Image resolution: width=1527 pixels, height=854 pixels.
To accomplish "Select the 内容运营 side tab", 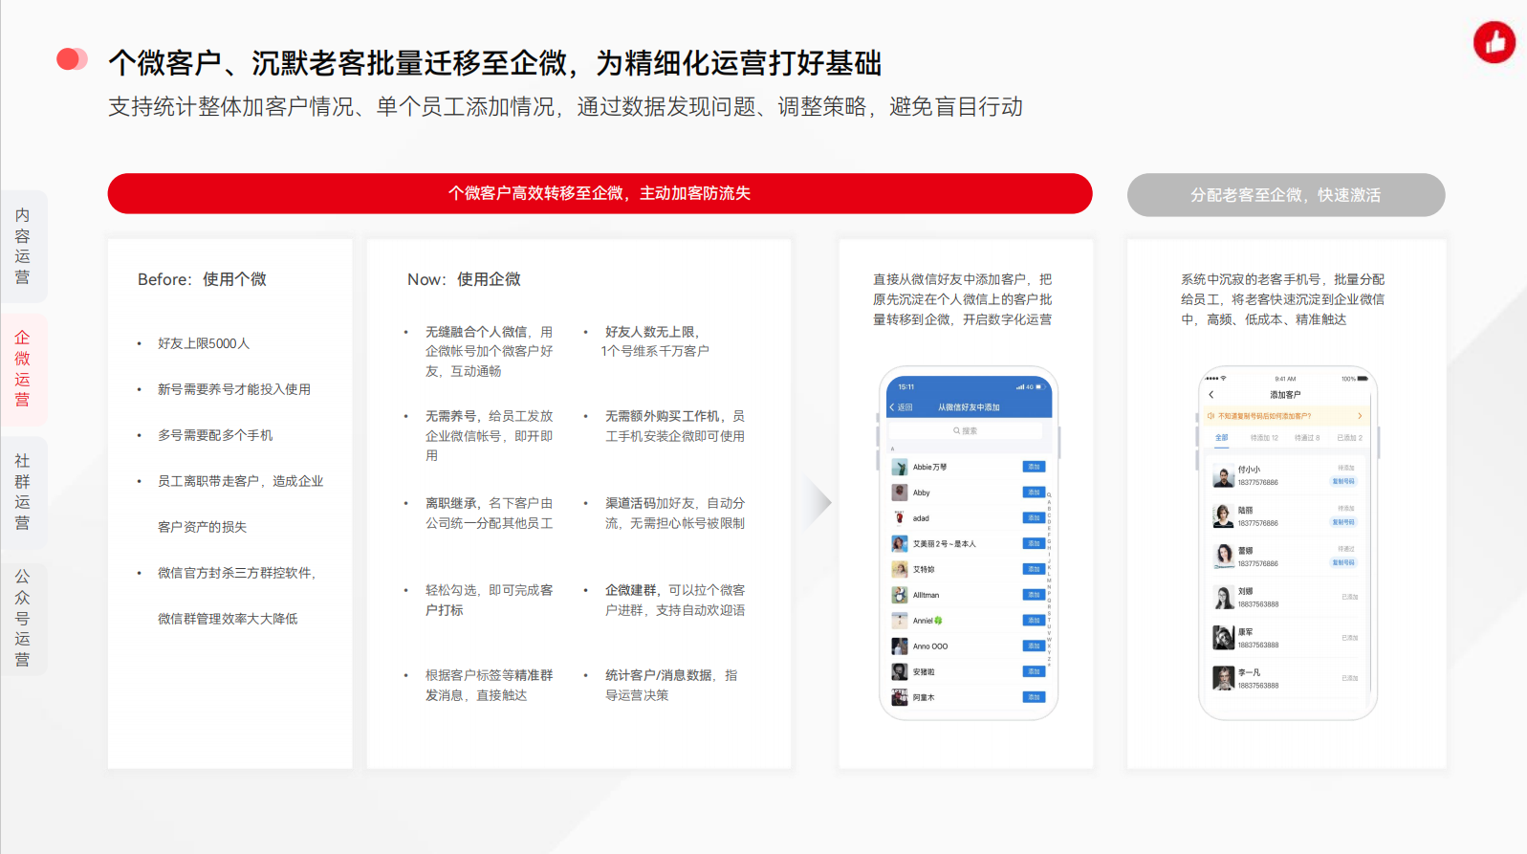I will click(x=23, y=247).
